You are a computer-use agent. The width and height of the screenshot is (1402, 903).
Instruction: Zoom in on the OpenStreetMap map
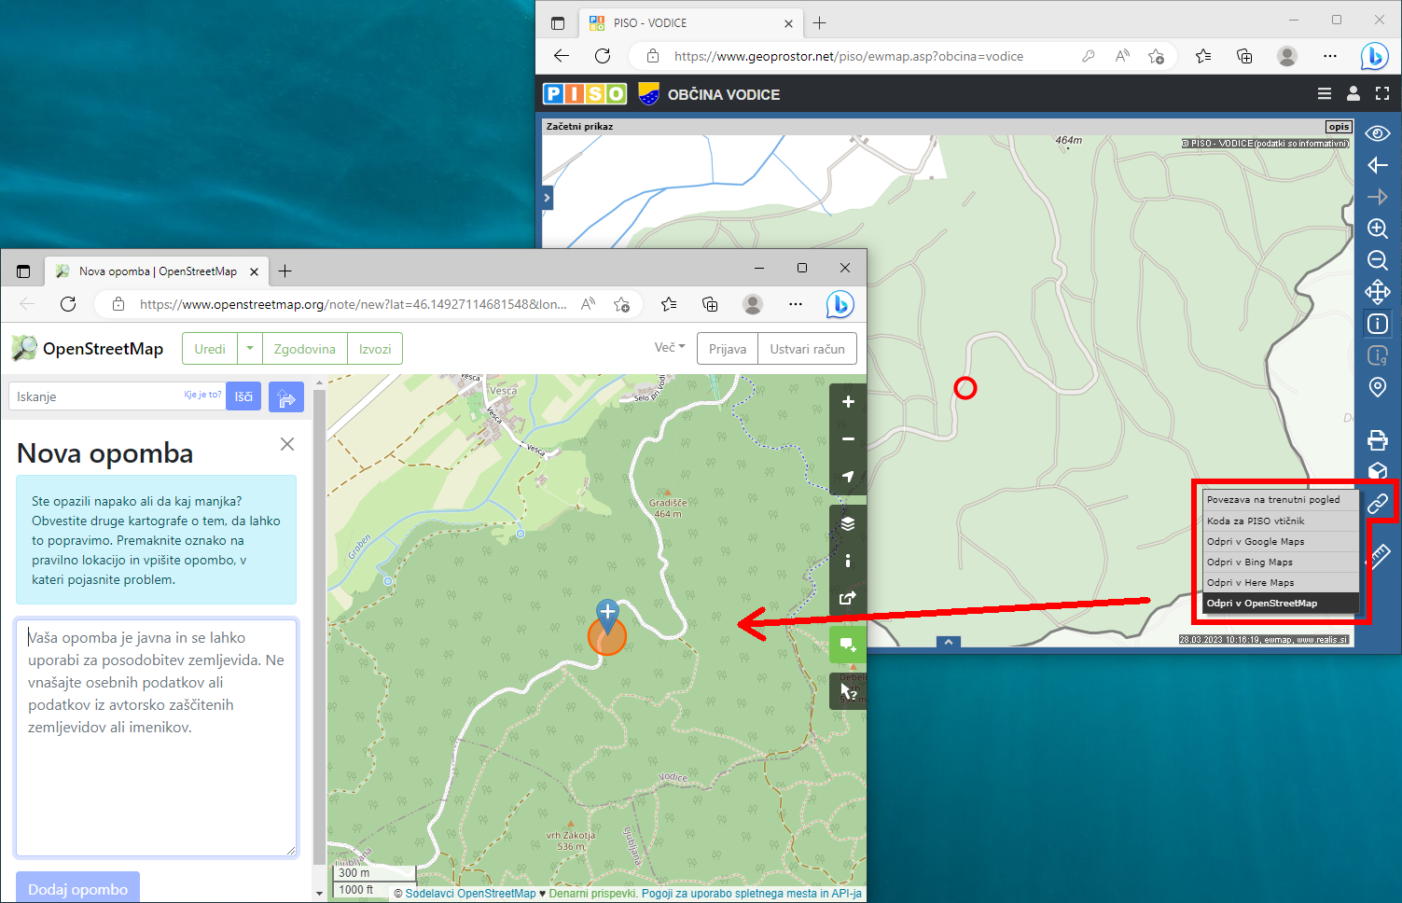click(x=848, y=402)
